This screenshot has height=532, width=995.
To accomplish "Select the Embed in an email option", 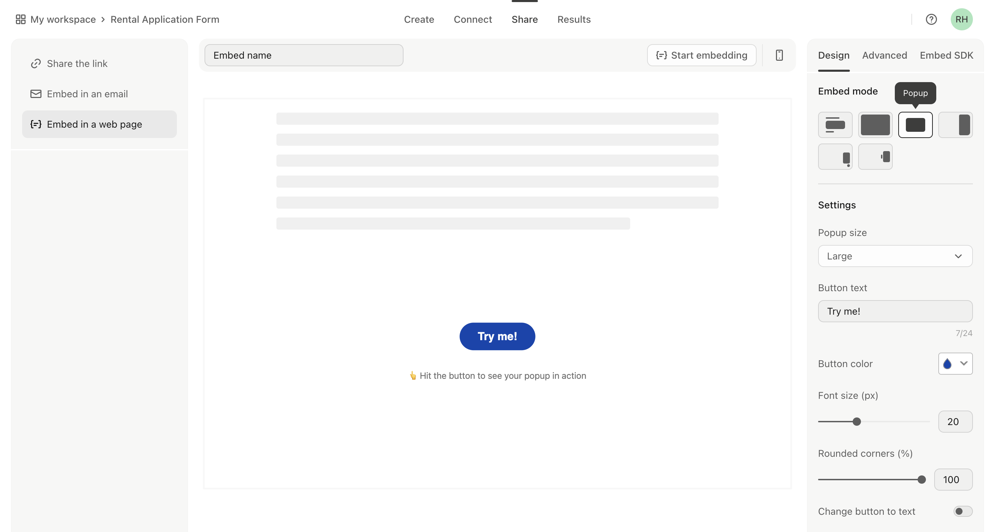I will (87, 93).
